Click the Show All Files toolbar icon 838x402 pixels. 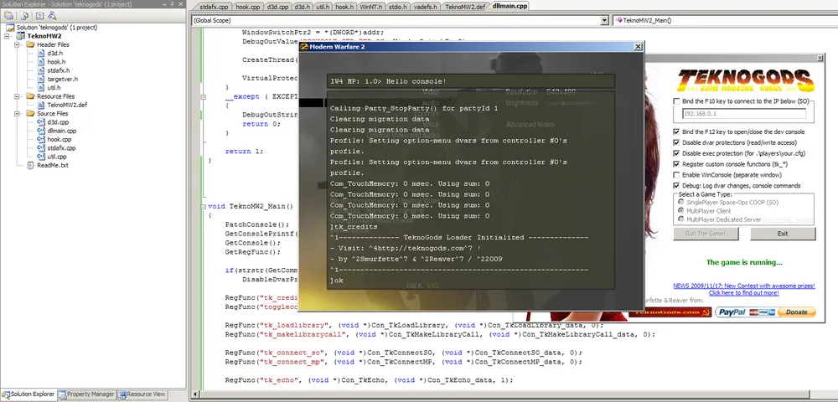point(23,15)
